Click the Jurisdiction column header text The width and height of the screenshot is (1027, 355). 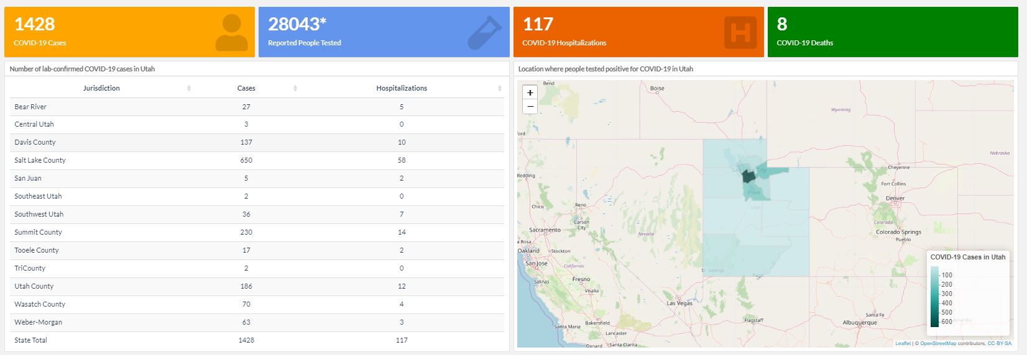[x=101, y=88]
